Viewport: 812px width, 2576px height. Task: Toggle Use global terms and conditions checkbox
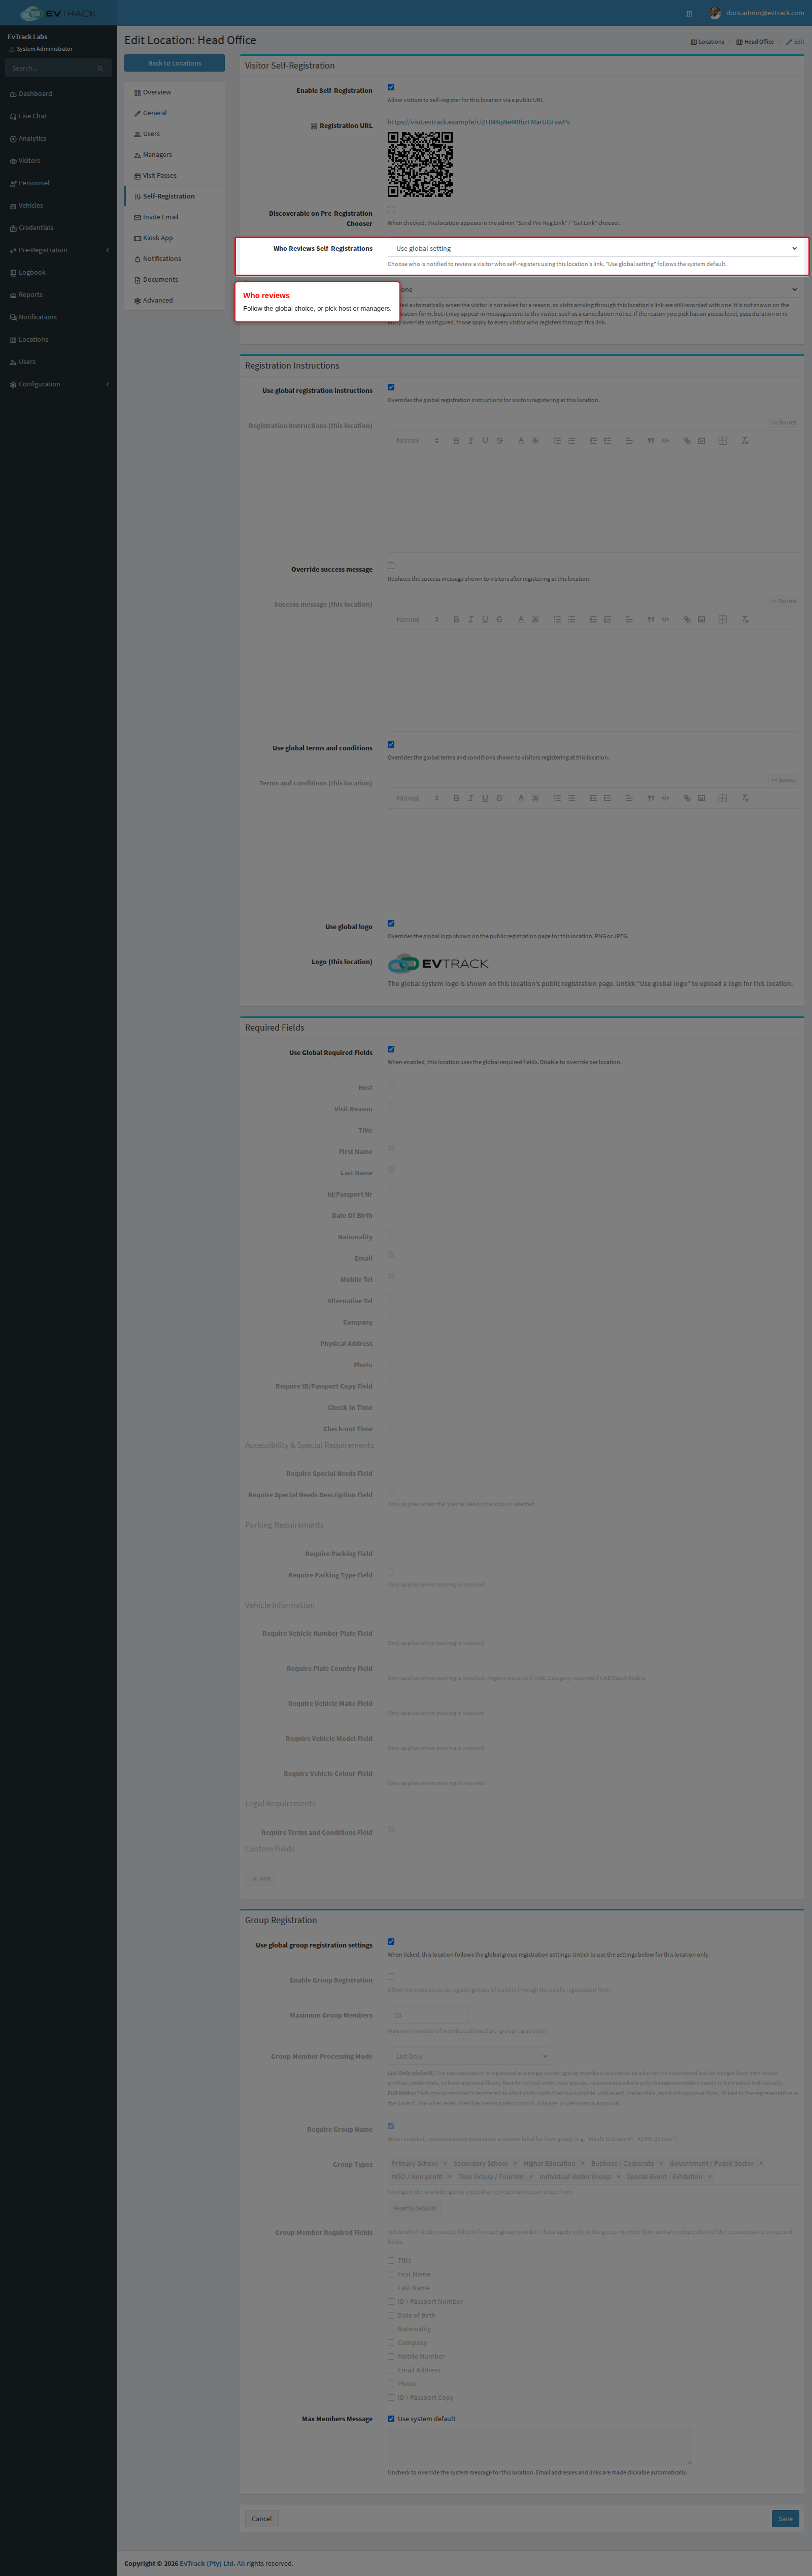391,745
